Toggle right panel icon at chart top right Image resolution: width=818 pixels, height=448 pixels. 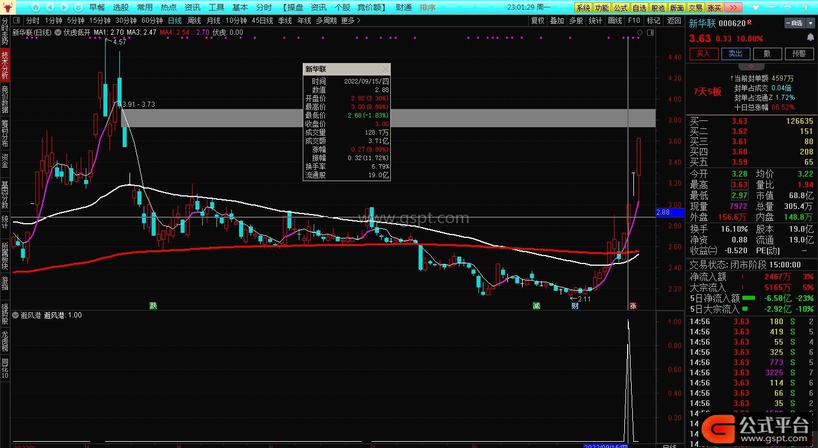click(x=650, y=33)
